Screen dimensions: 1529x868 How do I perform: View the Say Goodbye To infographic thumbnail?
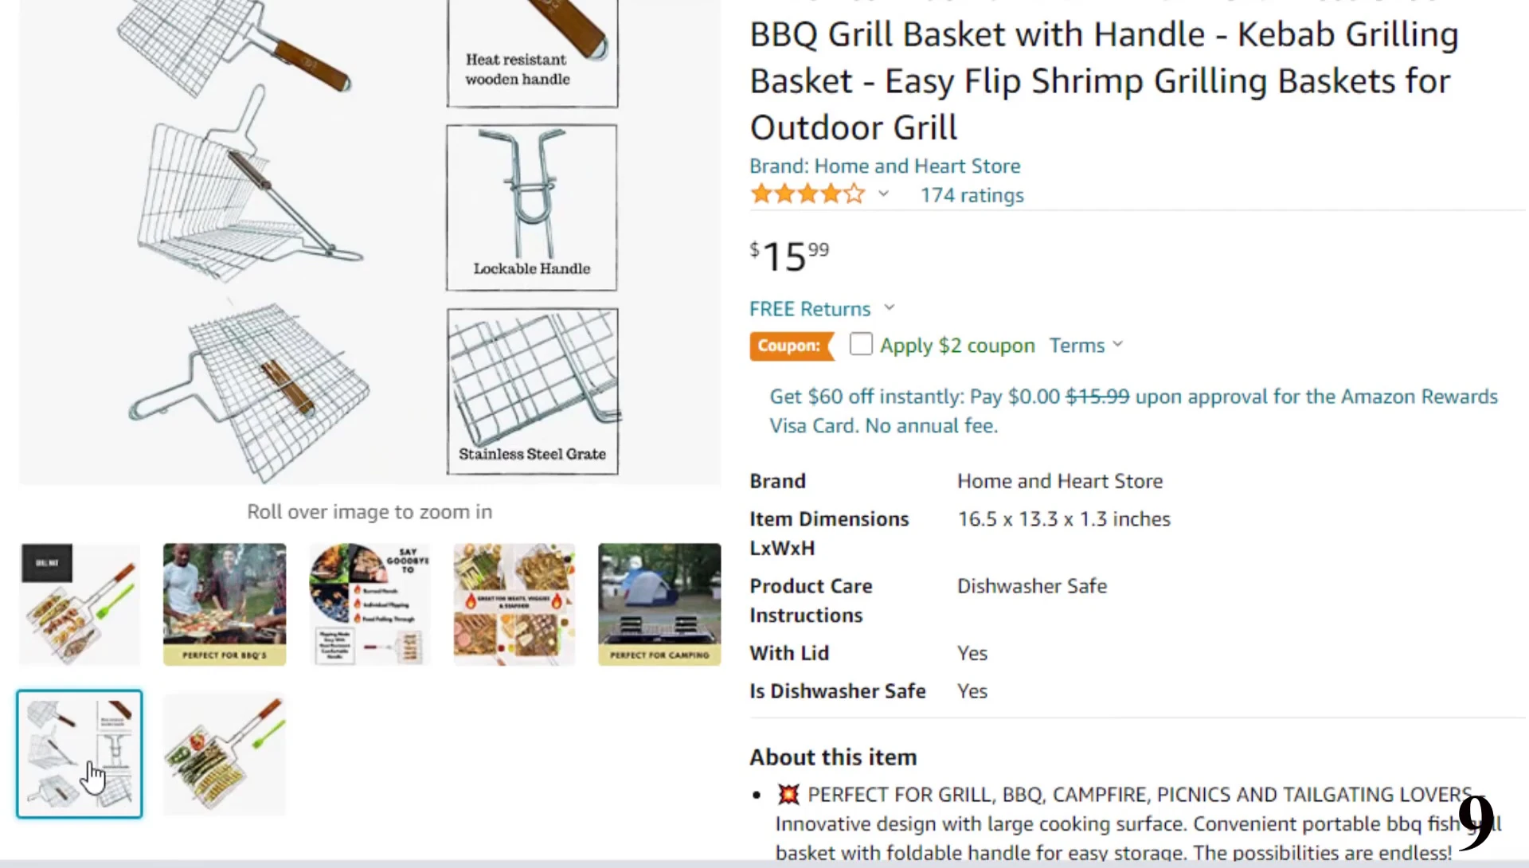pos(370,604)
